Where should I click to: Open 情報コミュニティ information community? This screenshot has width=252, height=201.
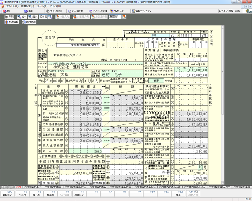(142, 11)
